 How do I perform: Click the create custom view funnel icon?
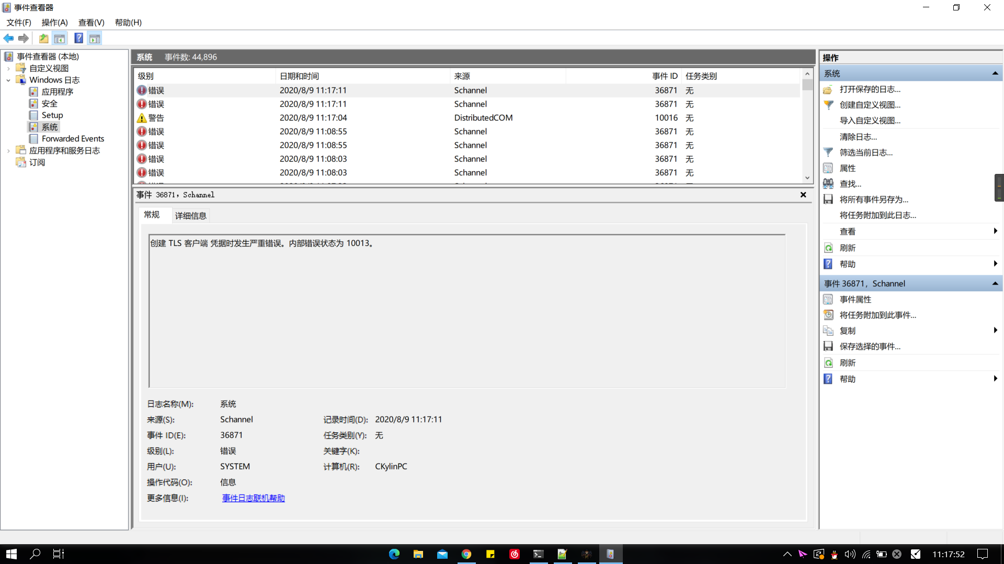point(828,105)
